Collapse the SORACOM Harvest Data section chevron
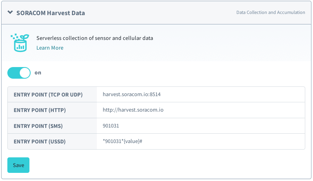Screen dimensions: 313x181 (x=10, y=12)
